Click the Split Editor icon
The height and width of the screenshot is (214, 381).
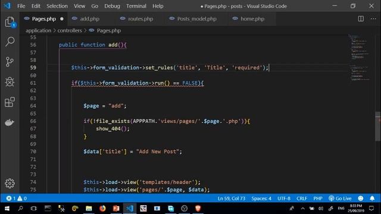(361, 18)
